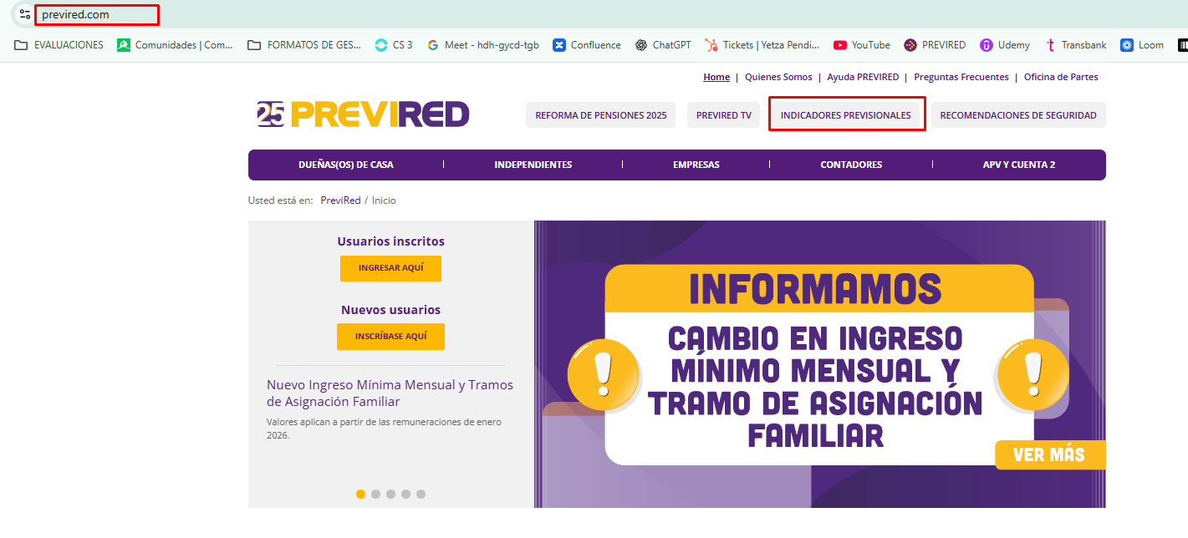1188x538 pixels.
Task: Open the FORMATOS DE GES... bookmark folder
Action: 304,45
